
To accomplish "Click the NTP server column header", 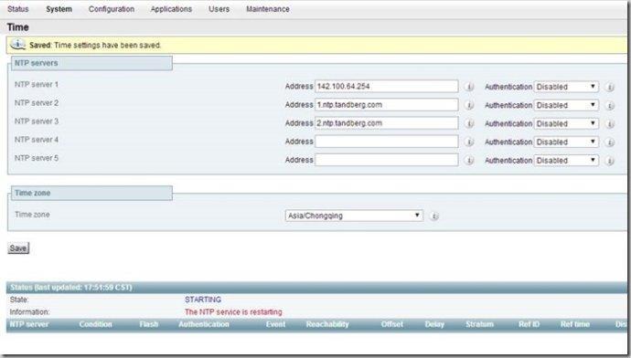I will point(29,324).
